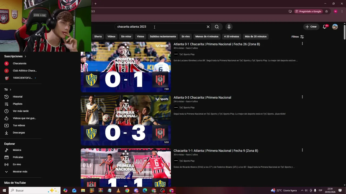Click the magnifying glass search button
Image resolution: width=346 pixels, height=194 pixels.
coord(217,27)
